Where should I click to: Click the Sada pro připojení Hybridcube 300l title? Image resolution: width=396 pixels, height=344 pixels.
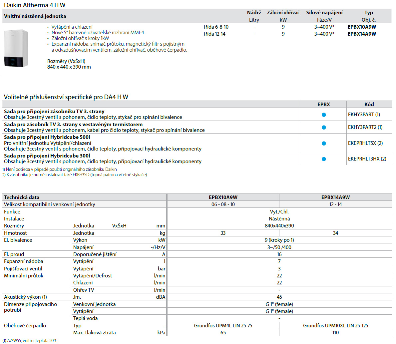[x=47, y=156]
